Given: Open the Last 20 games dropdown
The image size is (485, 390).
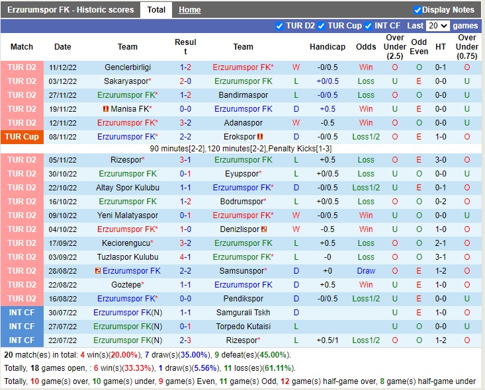Looking at the screenshot, I should click(437, 26).
